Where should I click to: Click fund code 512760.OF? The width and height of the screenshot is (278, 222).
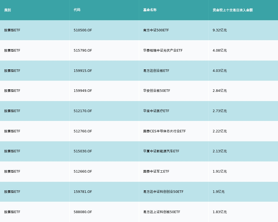point(83,131)
